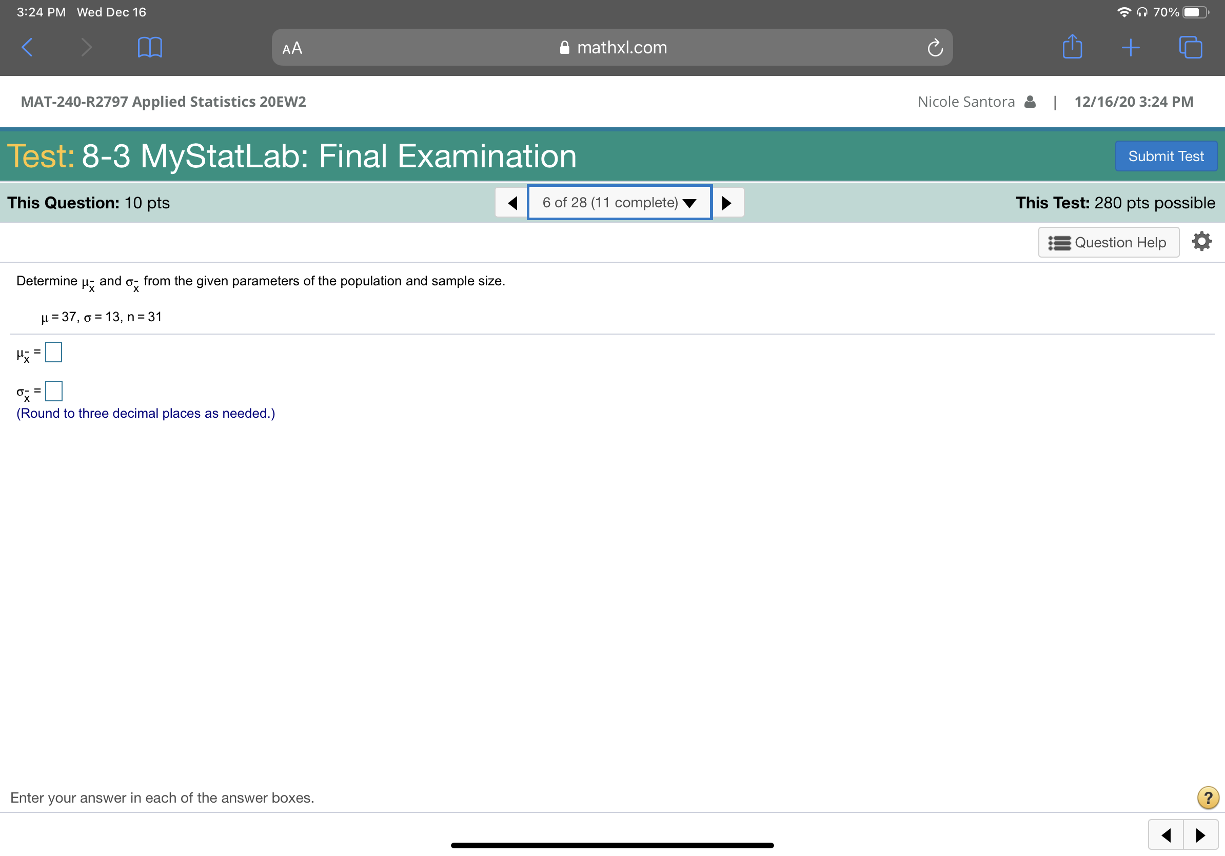Image resolution: width=1225 pixels, height=856 pixels.
Task: Click the Submit Test button
Action: click(1166, 156)
